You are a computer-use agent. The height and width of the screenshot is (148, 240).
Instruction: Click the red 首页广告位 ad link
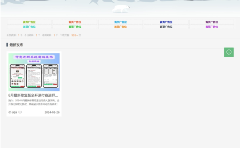coord(75,22)
